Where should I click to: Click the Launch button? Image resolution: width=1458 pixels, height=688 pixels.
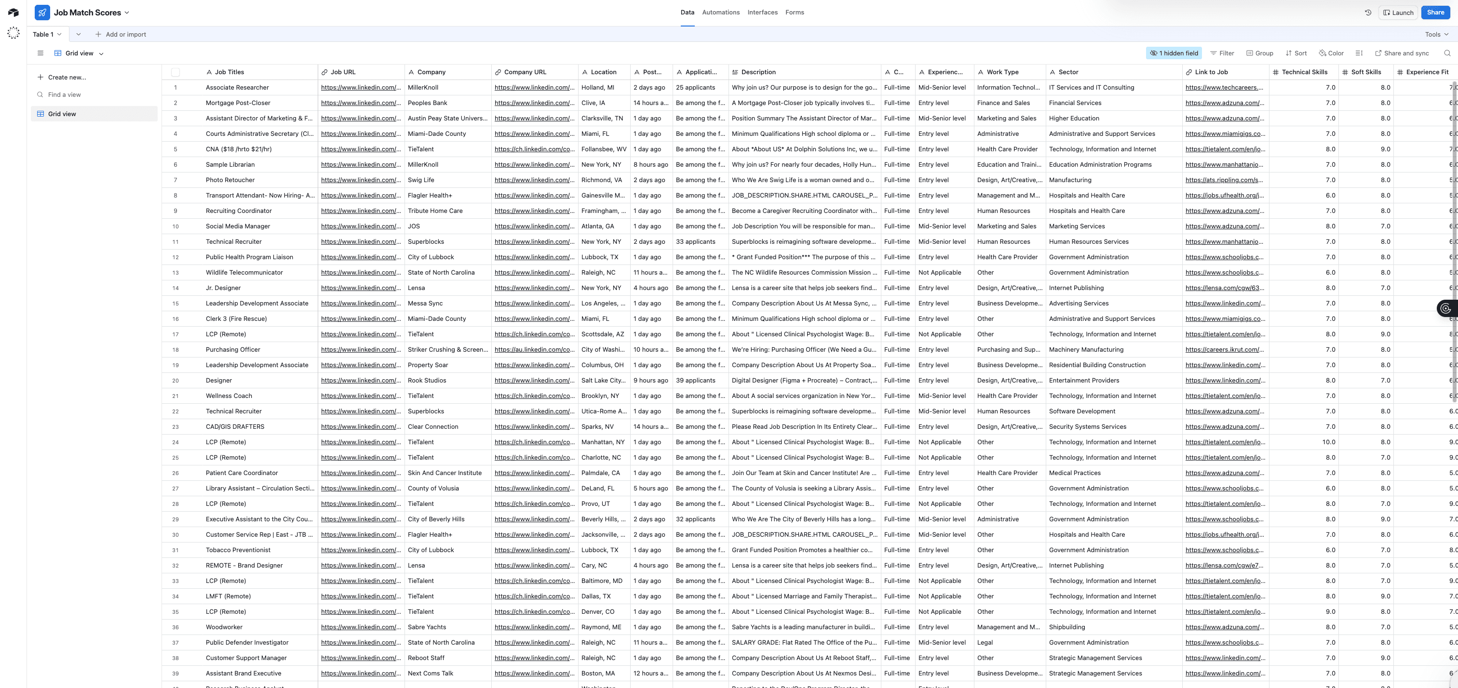pos(1398,13)
